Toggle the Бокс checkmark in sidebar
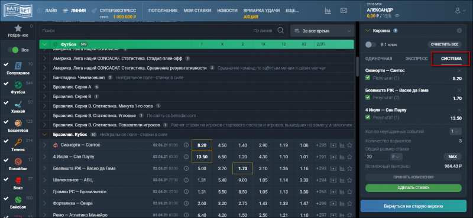Image resolution: width=473 pixels, height=218 pixels. pos(5,179)
